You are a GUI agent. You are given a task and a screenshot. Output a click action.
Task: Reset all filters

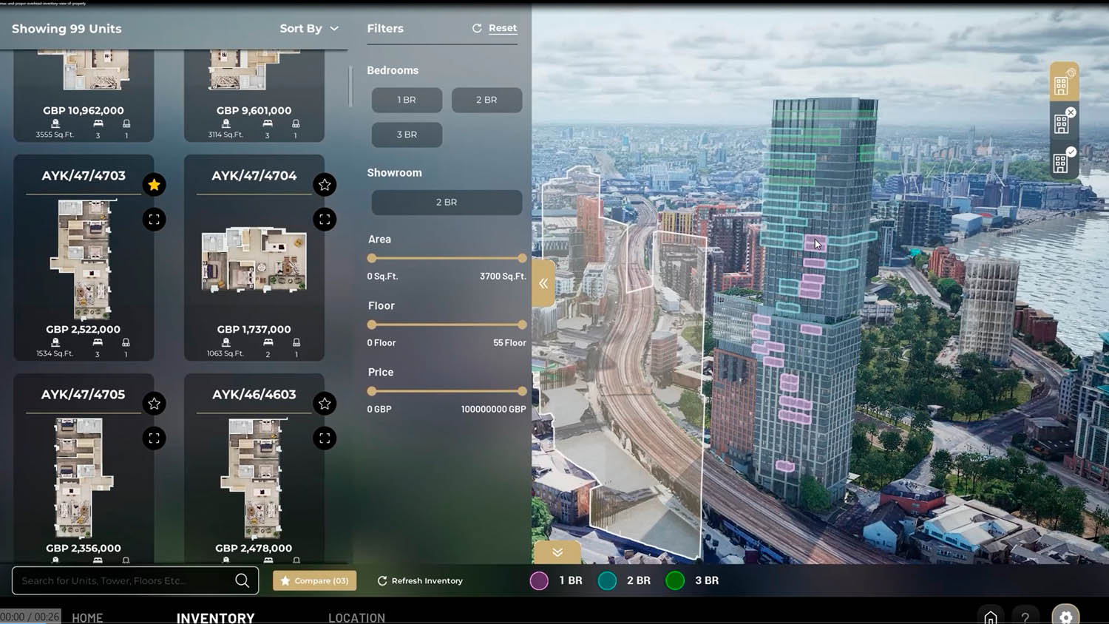click(495, 28)
